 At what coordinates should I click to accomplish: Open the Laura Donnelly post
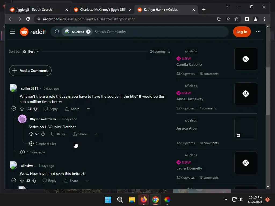(x=189, y=168)
